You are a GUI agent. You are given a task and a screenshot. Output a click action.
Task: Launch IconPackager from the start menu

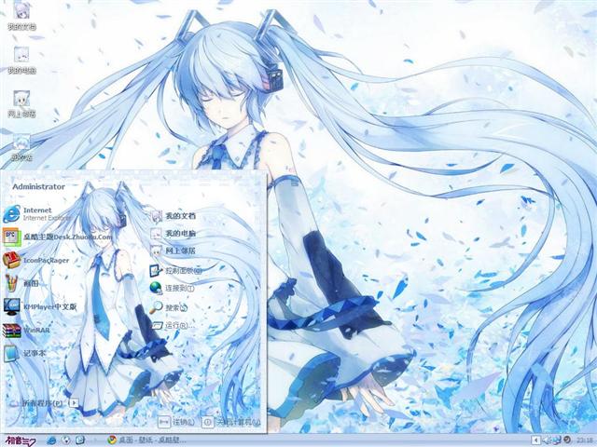pyautogui.click(x=36, y=260)
